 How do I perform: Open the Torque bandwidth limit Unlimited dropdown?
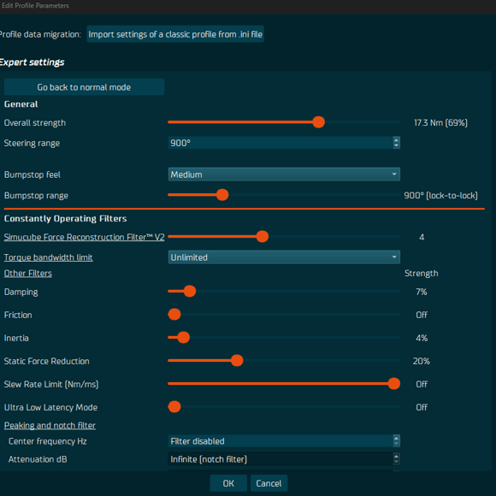tap(284, 257)
